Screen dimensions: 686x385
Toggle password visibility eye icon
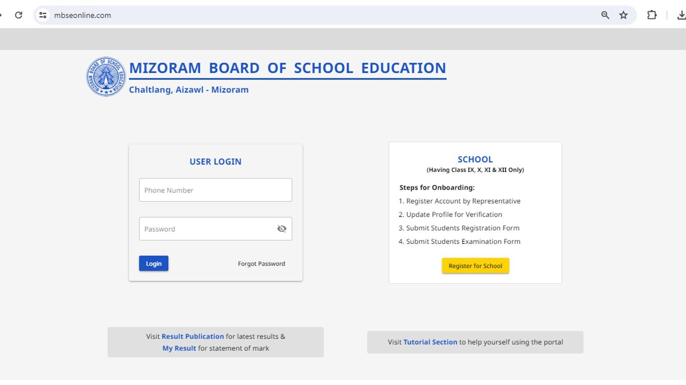point(282,229)
